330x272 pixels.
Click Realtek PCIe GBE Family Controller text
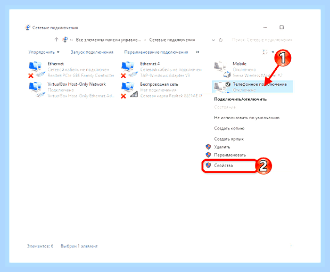81,76
